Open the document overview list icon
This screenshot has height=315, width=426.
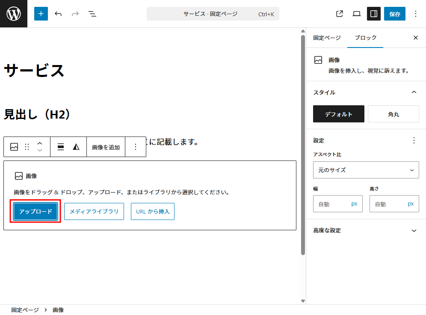point(92,14)
